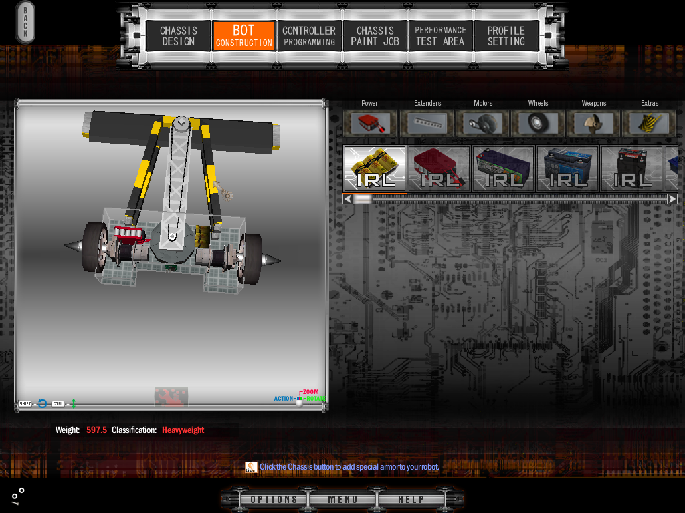Select the purple battery thumbnail
Screen dimensions: 685x513
(503, 169)
